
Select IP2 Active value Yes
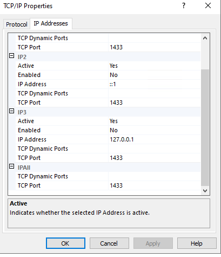pyautogui.click(x=155, y=66)
